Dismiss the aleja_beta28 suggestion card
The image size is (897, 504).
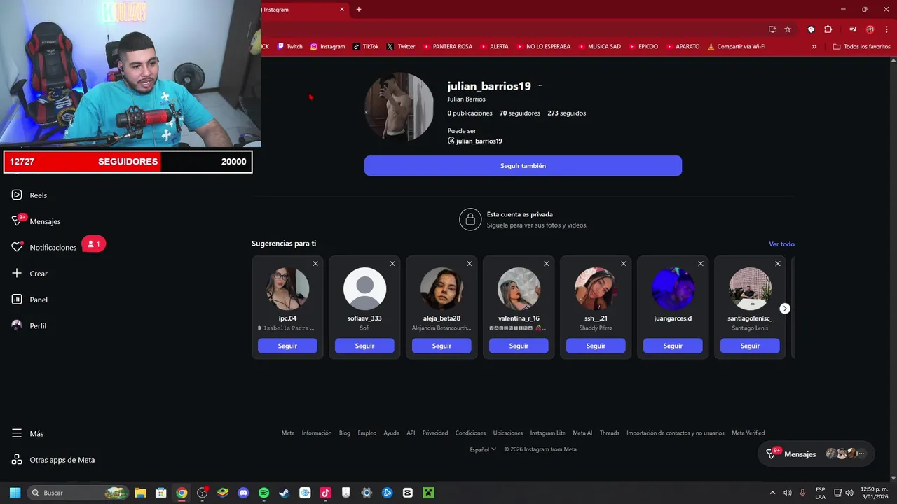pyautogui.click(x=470, y=264)
